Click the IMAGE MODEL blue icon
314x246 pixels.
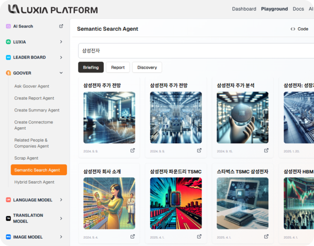[8, 237]
